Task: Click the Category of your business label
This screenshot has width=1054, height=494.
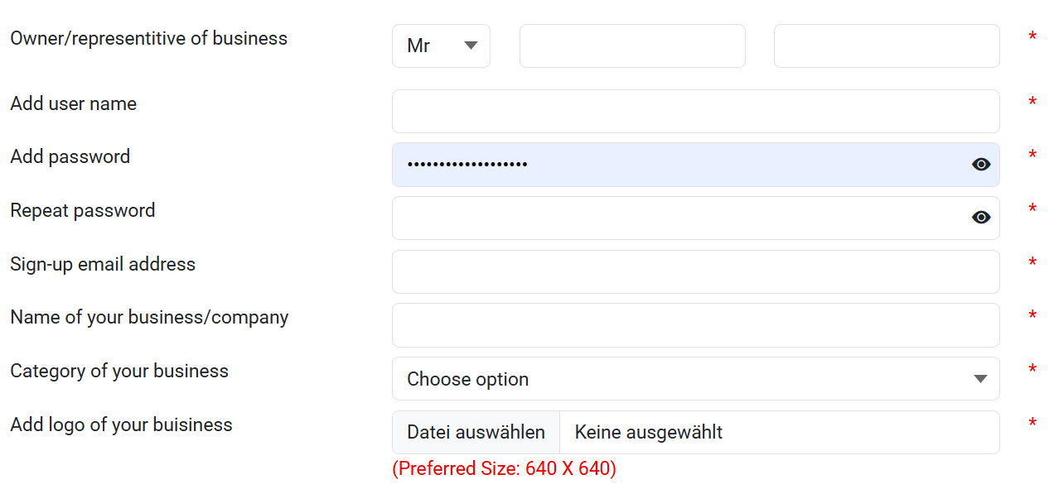Action: point(119,371)
